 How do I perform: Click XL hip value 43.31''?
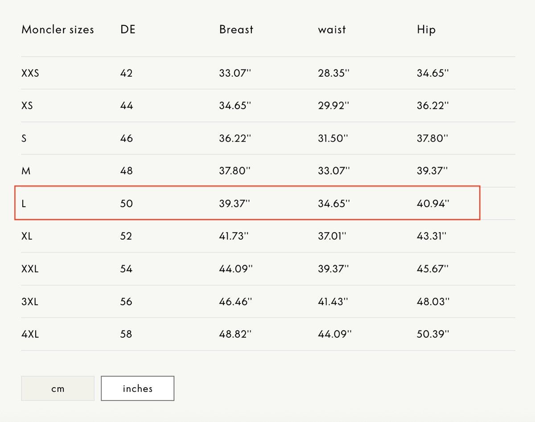point(432,236)
